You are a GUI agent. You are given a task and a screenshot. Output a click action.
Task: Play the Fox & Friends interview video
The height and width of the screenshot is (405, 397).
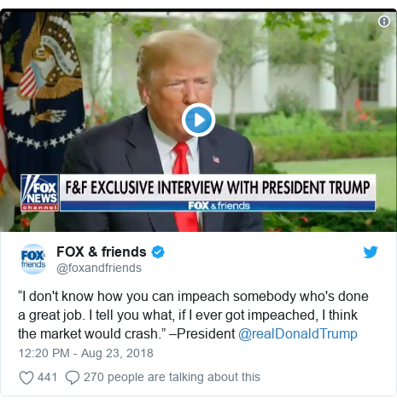(x=198, y=120)
